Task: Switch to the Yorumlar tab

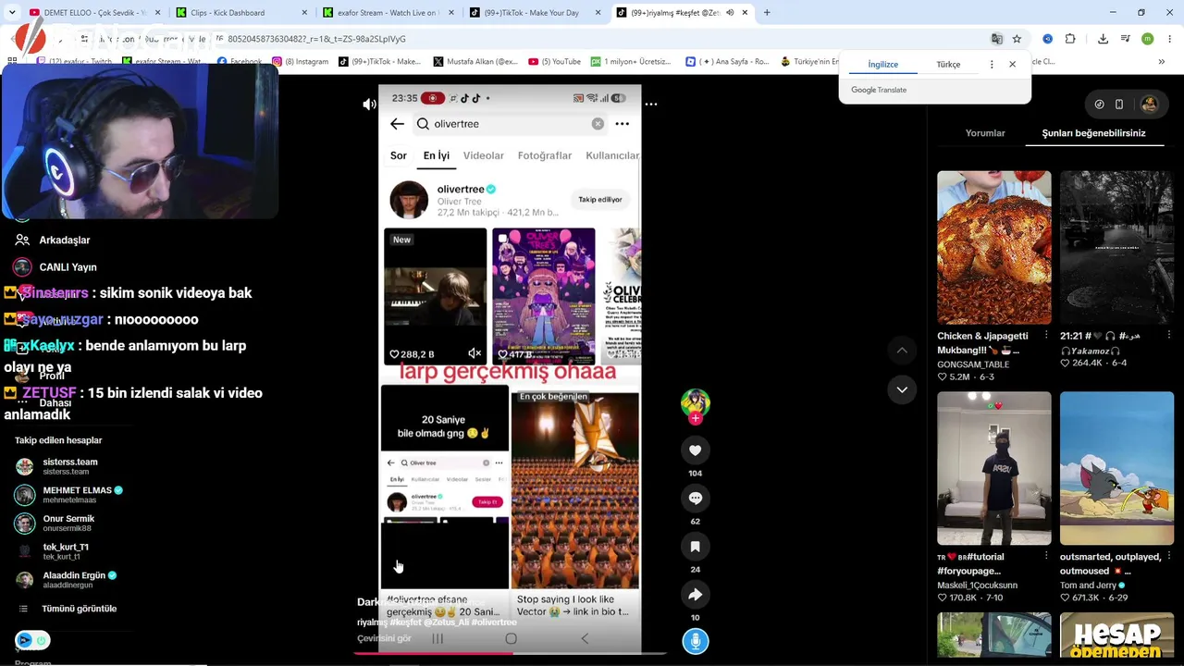Action: click(985, 133)
